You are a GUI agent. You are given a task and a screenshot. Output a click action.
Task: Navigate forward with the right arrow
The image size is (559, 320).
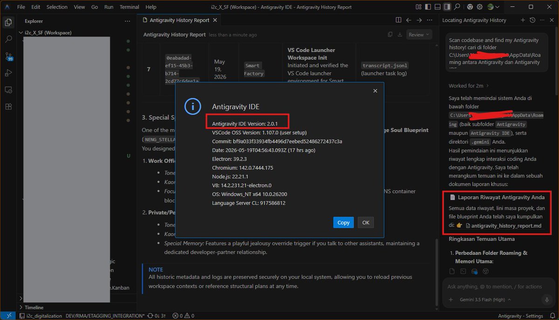tap(419, 20)
